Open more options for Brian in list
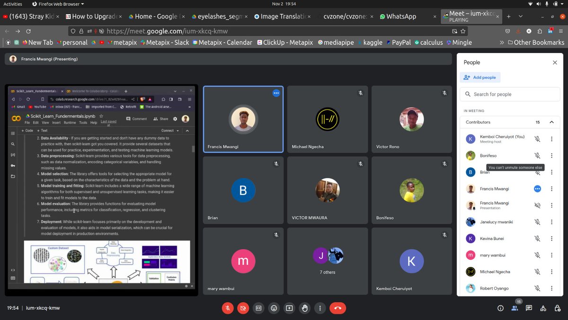 coord(551,172)
